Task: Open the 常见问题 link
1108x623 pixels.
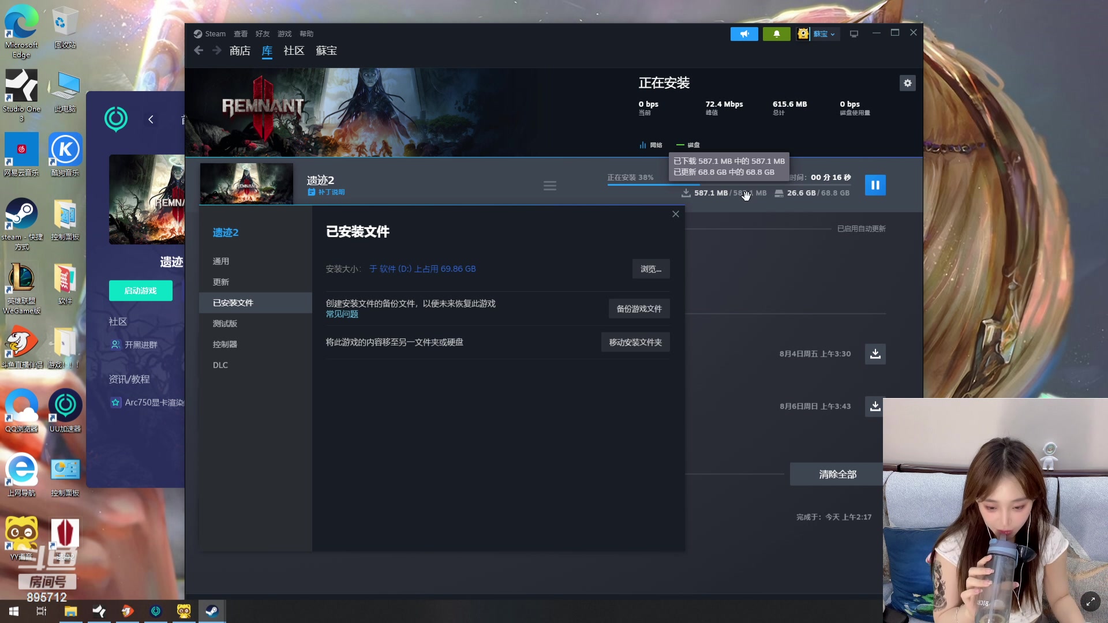Action: coord(341,314)
